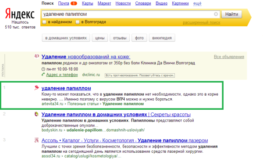Screen dimensions: 263x162
Task: Open 'Адрес и телефон' link
Action: 62,75
